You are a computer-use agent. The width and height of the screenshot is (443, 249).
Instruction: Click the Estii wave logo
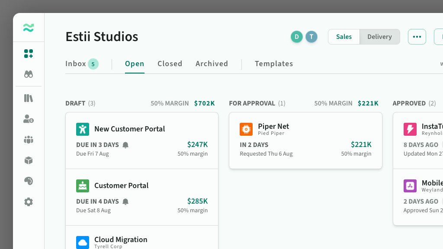29,28
